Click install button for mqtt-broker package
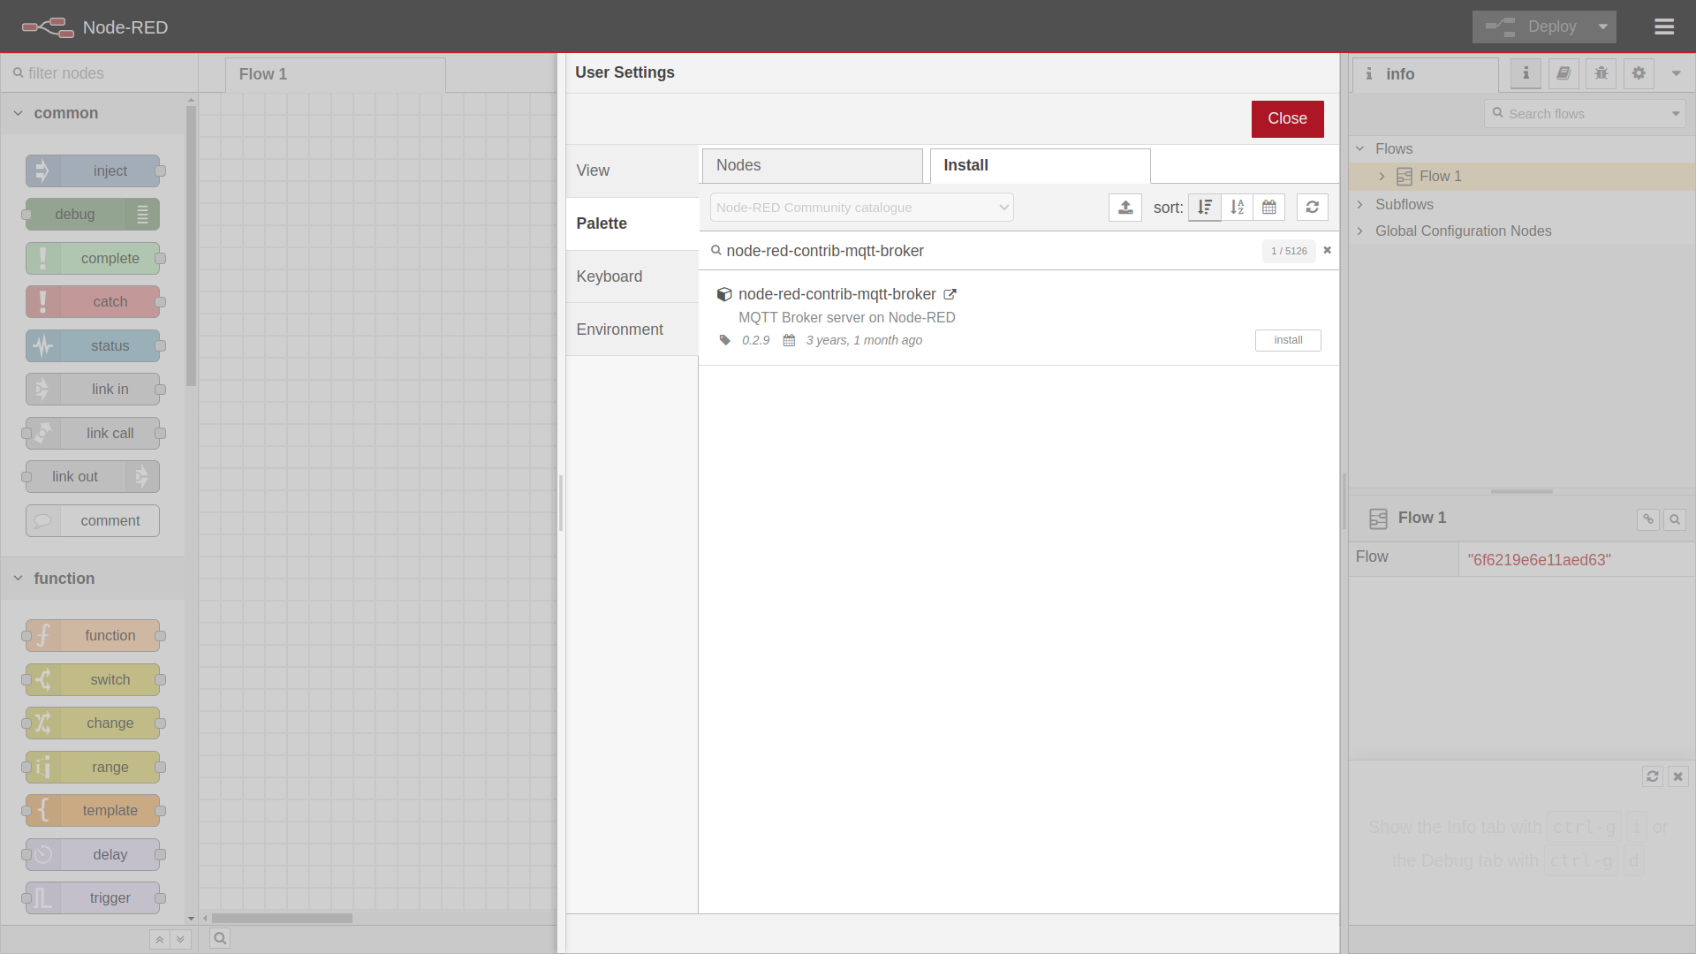 1287,339
